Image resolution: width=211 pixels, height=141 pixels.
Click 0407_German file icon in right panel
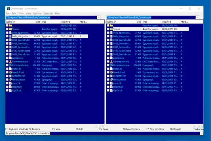coord(111,47)
